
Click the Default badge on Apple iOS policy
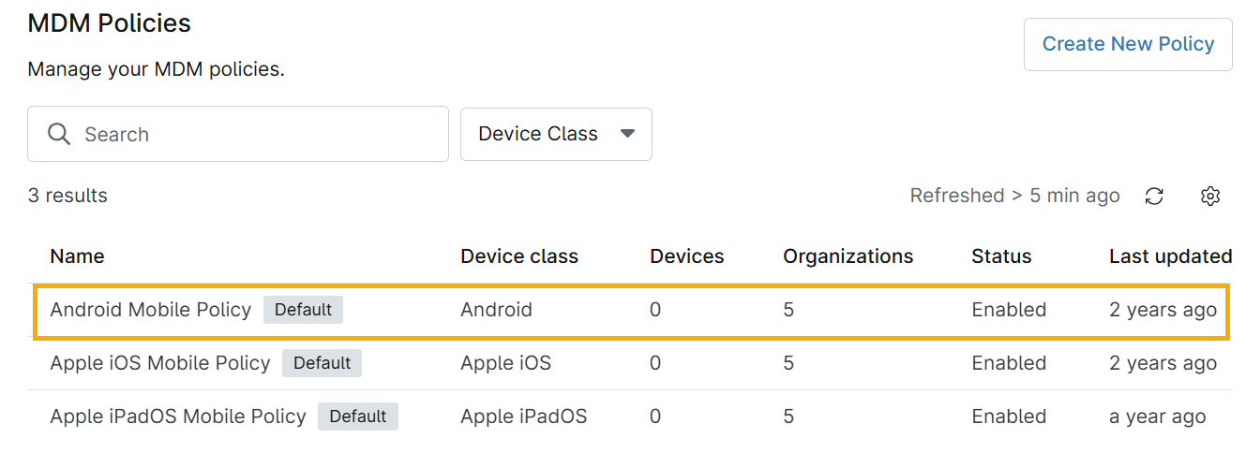[x=322, y=363]
